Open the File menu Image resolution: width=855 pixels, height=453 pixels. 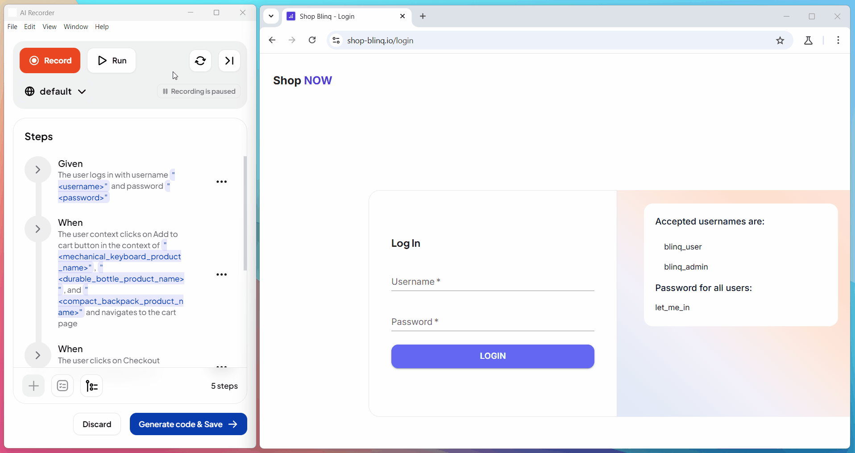[12, 27]
